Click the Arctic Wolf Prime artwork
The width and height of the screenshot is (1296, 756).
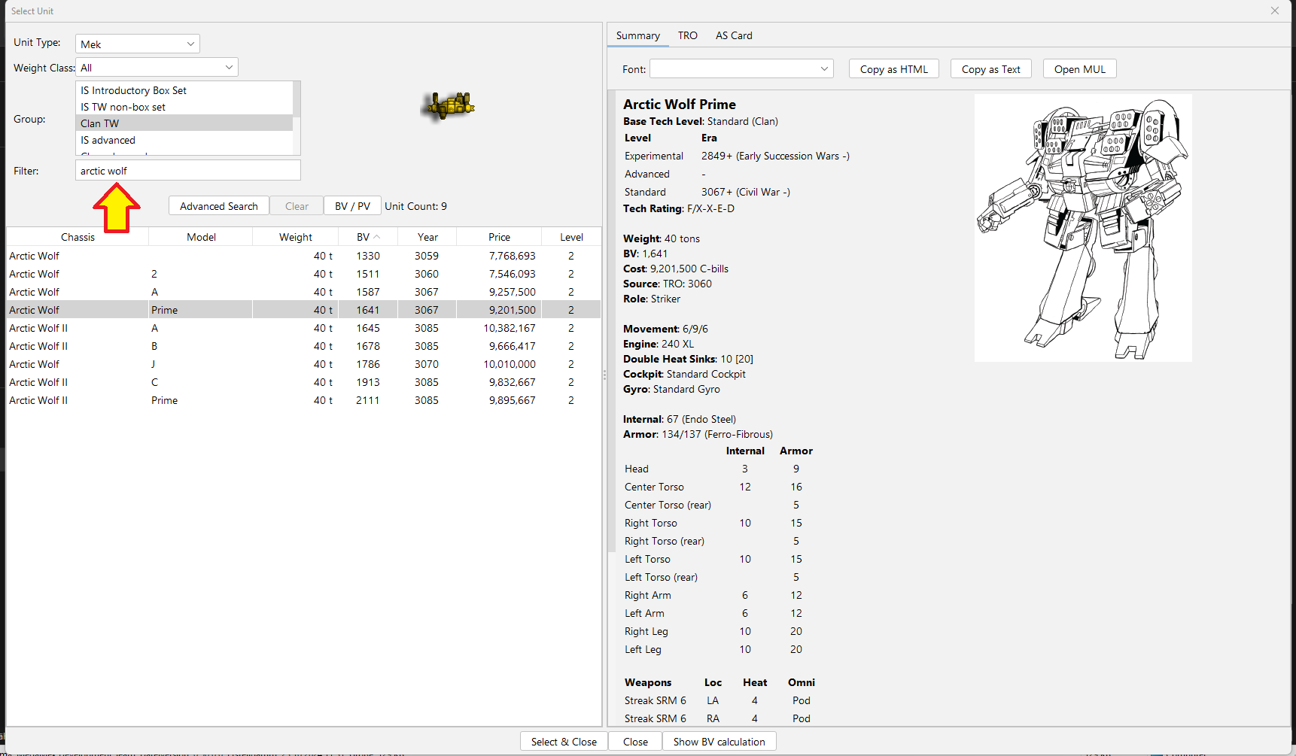pos(1082,228)
